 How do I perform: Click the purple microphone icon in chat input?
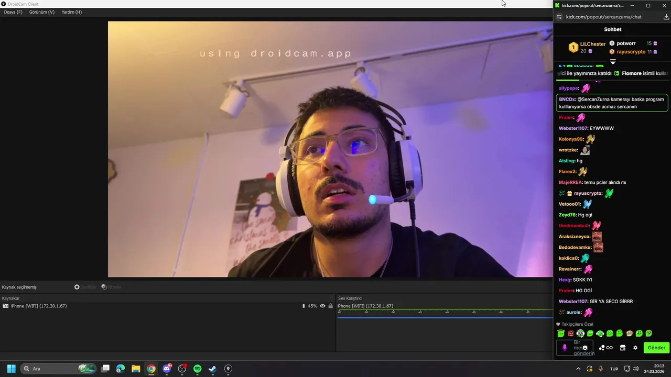(x=565, y=348)
